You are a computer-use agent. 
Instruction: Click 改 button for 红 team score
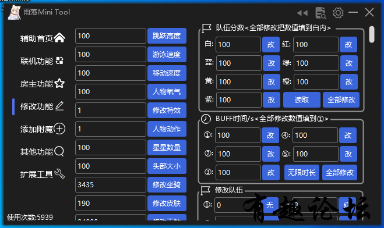point(348,44)
